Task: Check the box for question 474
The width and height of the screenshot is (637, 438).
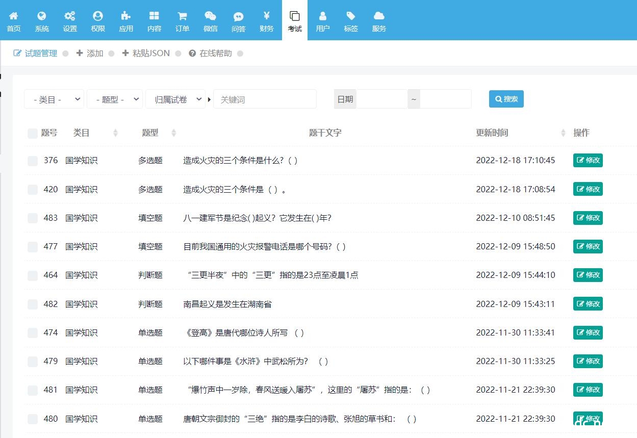Action: click(x=33, y=333)
